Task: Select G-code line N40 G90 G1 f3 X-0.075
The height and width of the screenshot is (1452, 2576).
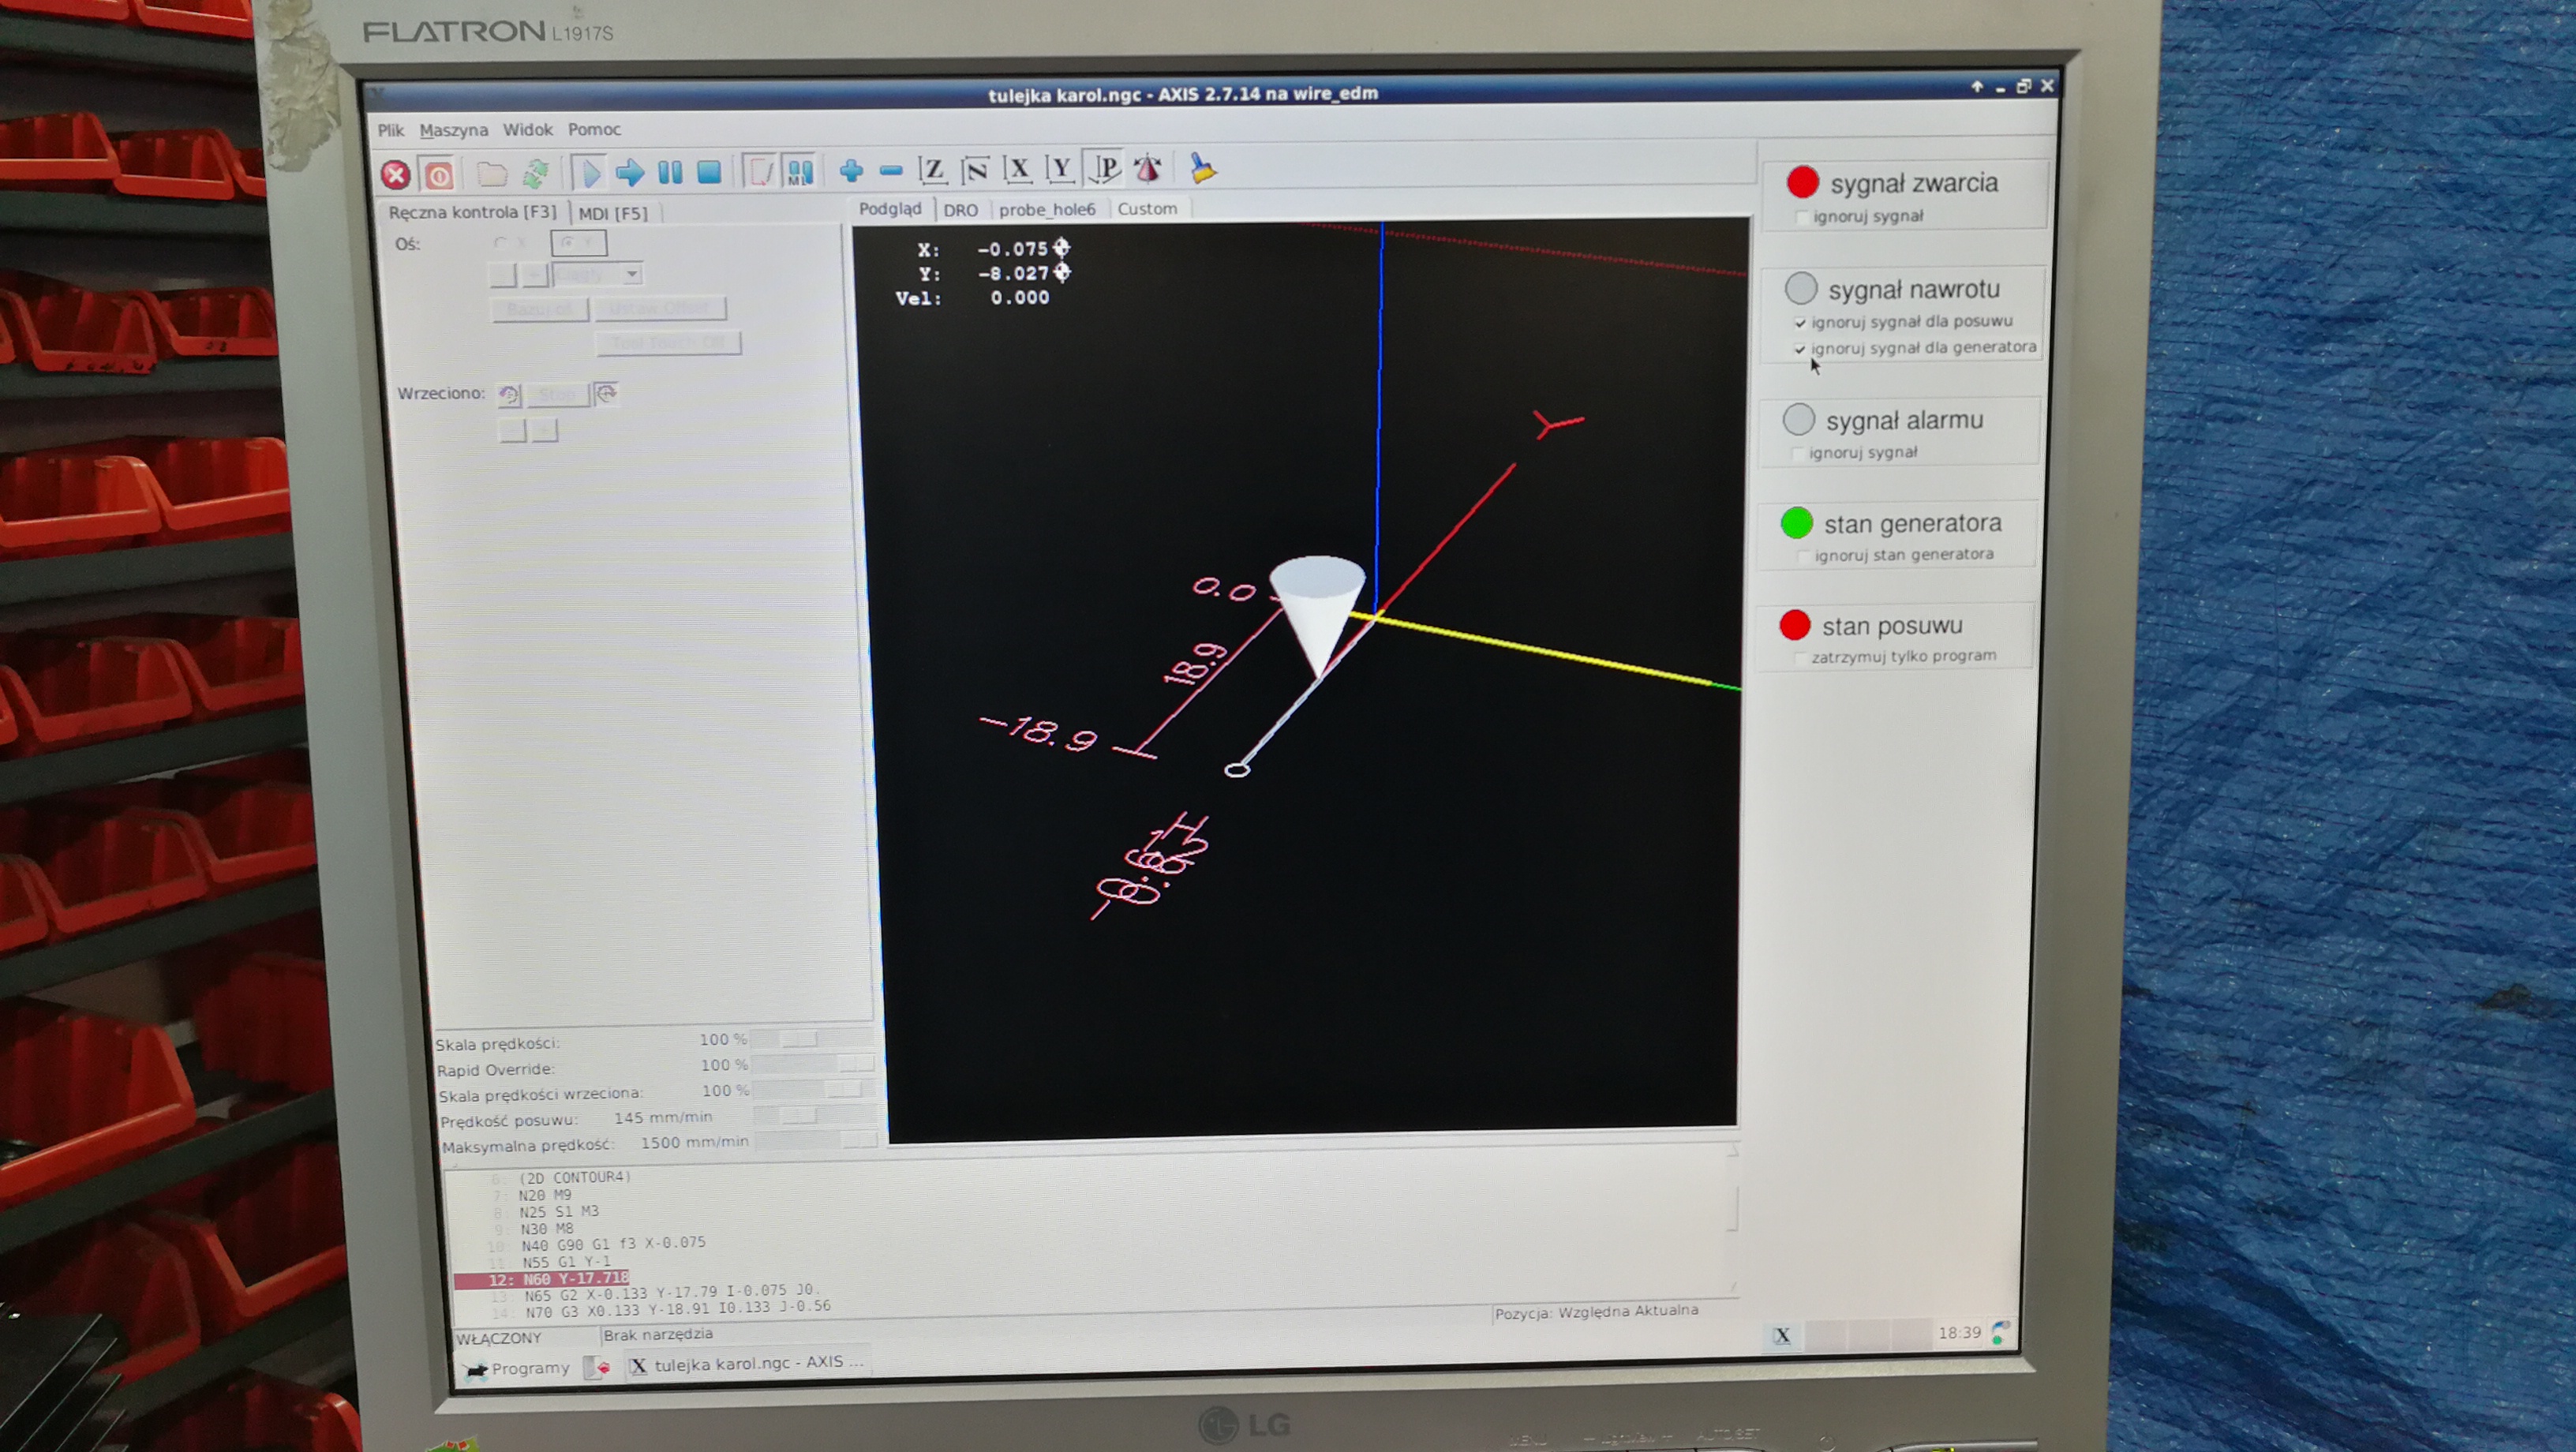Action: [x=613, y=1244]
